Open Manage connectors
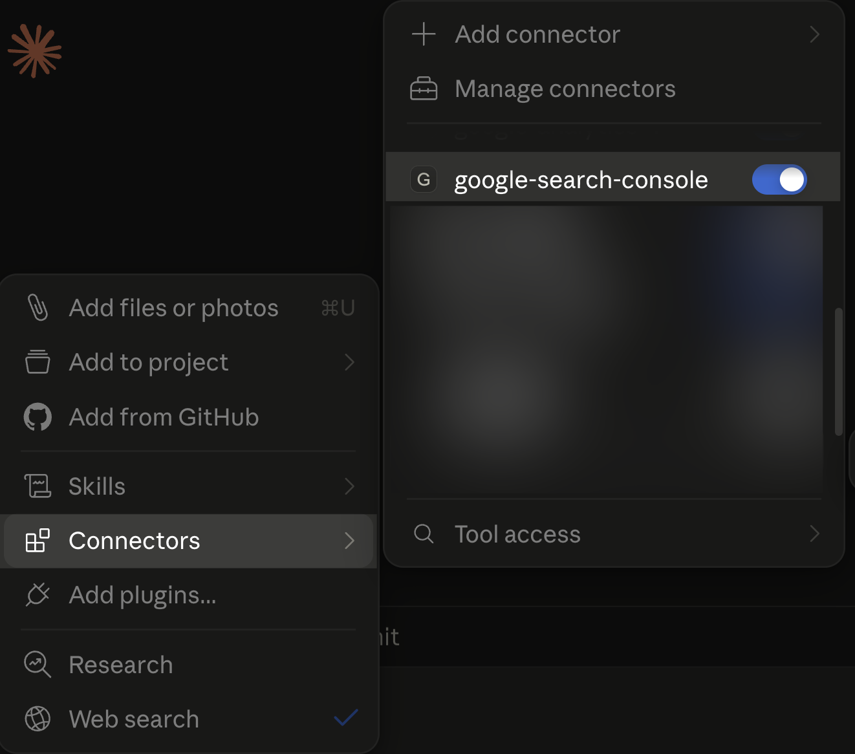Screen dimensions: 855x754 point(614,89)
